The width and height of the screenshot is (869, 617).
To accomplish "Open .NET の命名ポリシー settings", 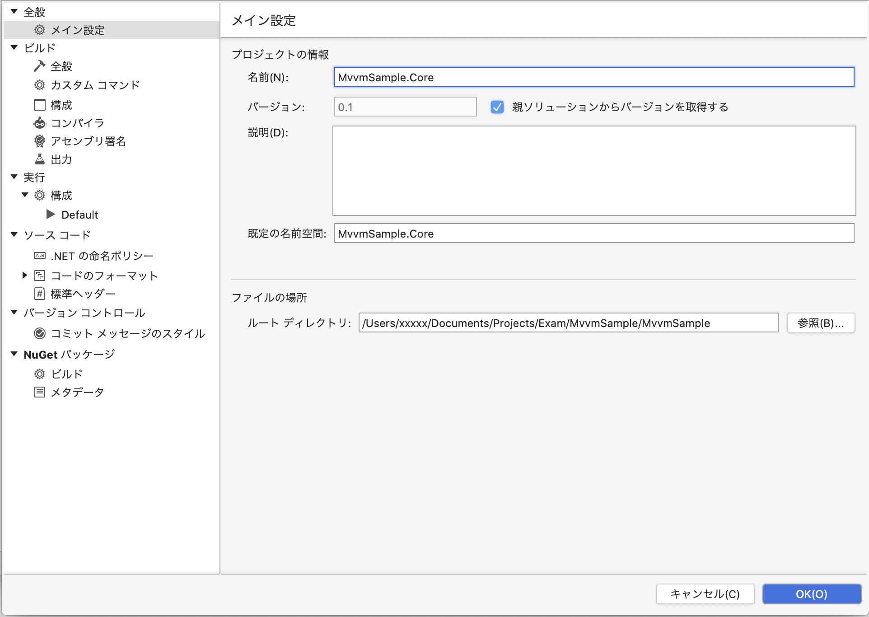I will pos(103,256).
